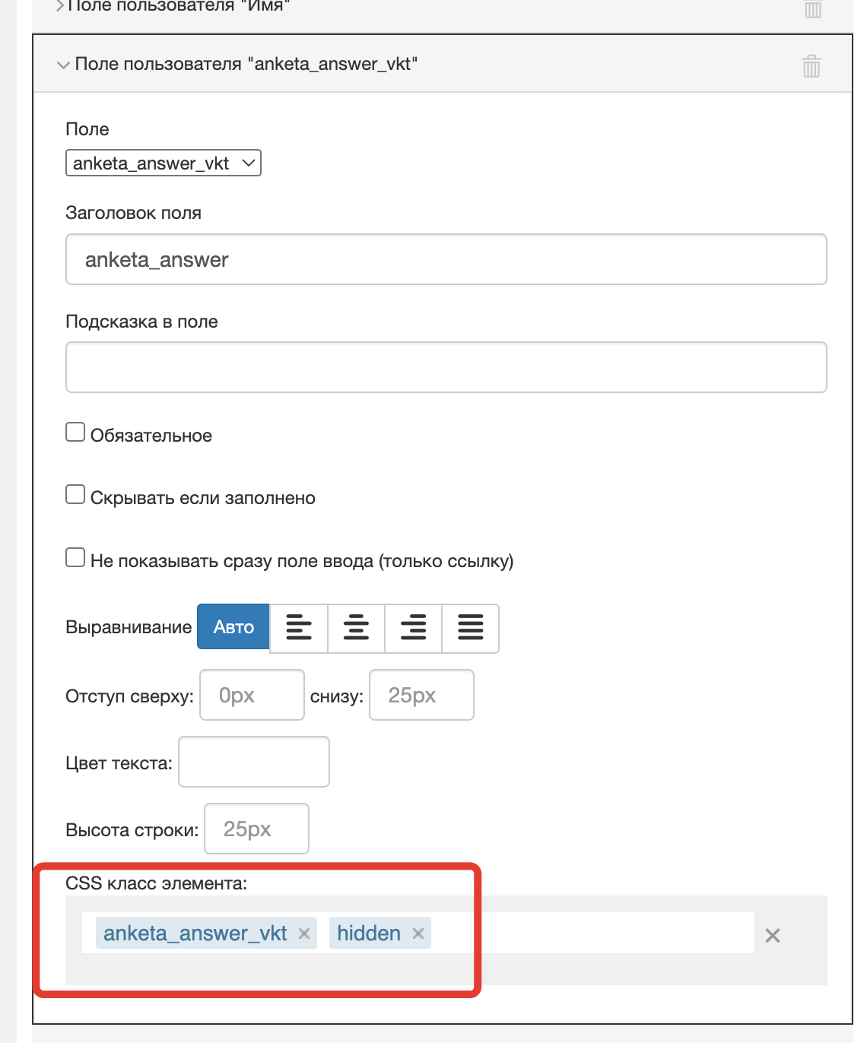This screenshot has width=867, height=1043.
Task: Set alignment to "Авто"
Action: click(233, 627)
